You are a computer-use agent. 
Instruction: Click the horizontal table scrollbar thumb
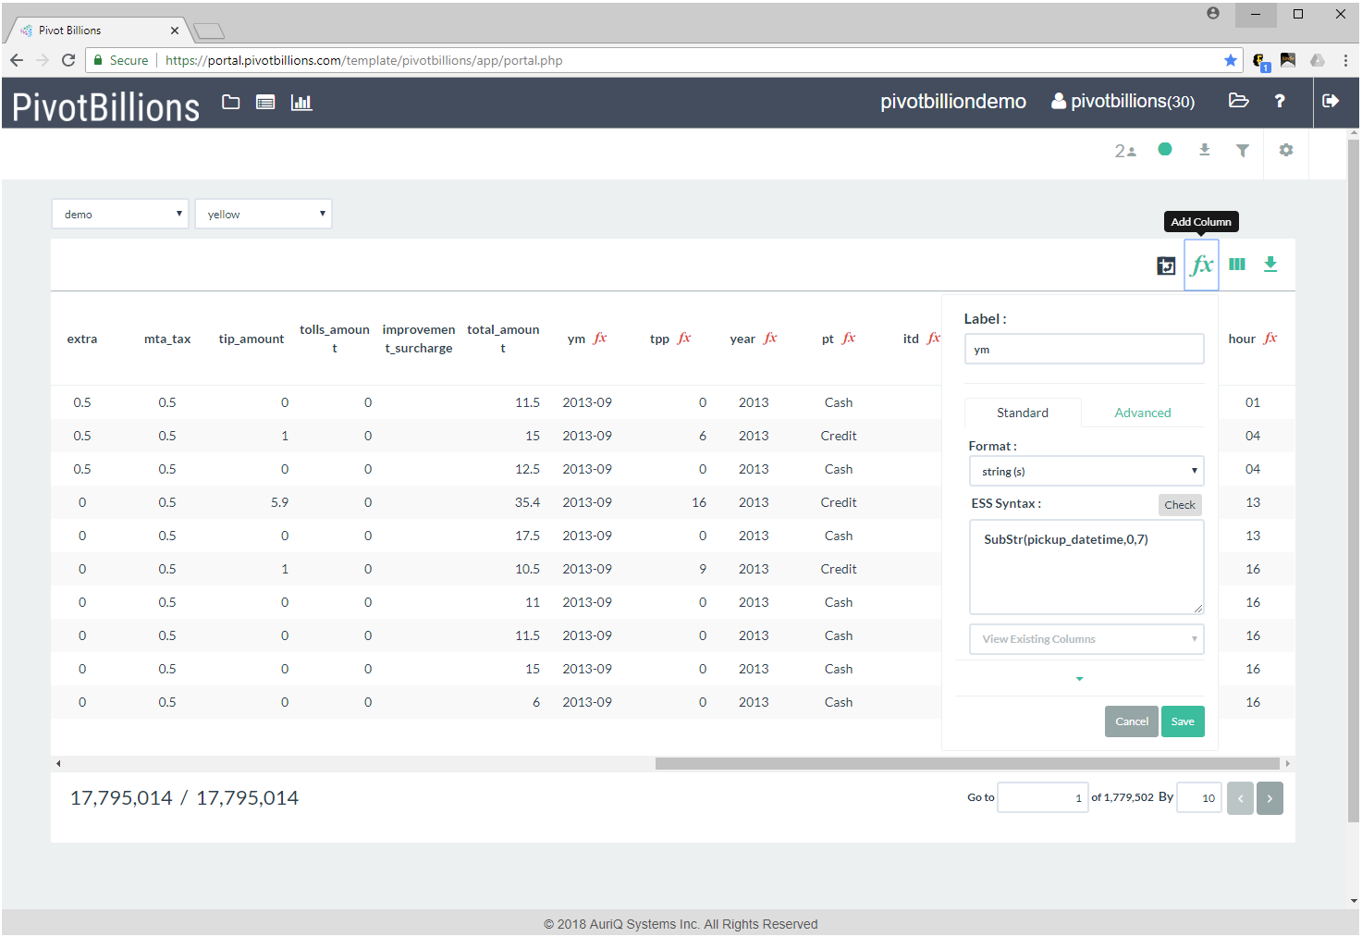(x=967, y=763)
